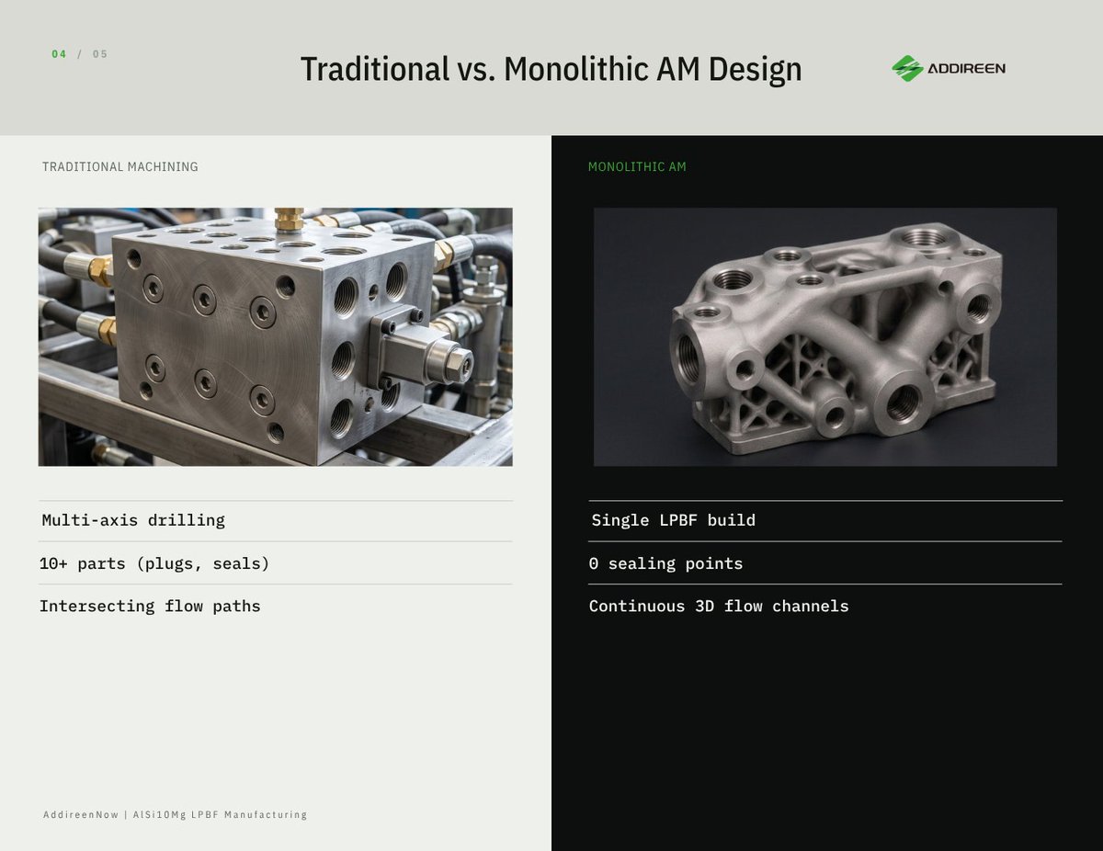Screen dimensions: 1103x851
Task: Click the '10+ parts (plugs, seals)' row
Action: 275,563
